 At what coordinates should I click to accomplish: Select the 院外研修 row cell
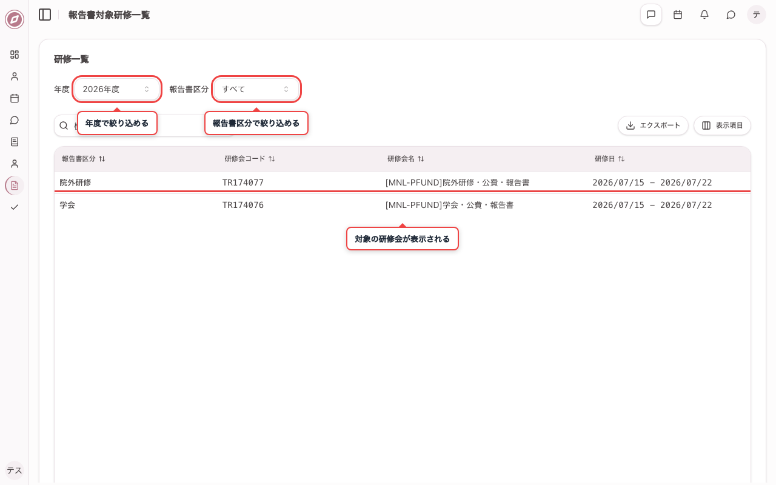tap(75, 182)
